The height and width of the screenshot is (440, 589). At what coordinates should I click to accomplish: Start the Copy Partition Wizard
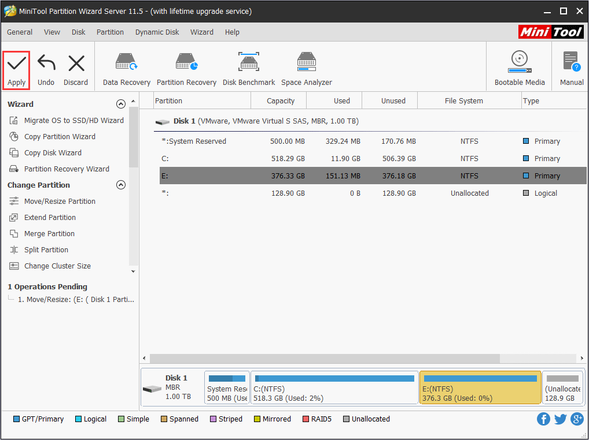pos(53,136)
